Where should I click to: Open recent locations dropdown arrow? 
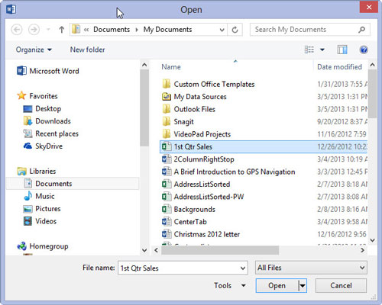pos(48,30)
